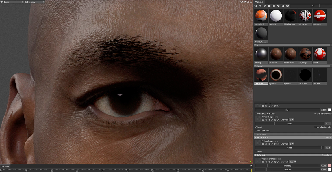The width and height of the screenshot is (332, 172).
Task: Switch to the Materials tab
Action: pos(259,2)
